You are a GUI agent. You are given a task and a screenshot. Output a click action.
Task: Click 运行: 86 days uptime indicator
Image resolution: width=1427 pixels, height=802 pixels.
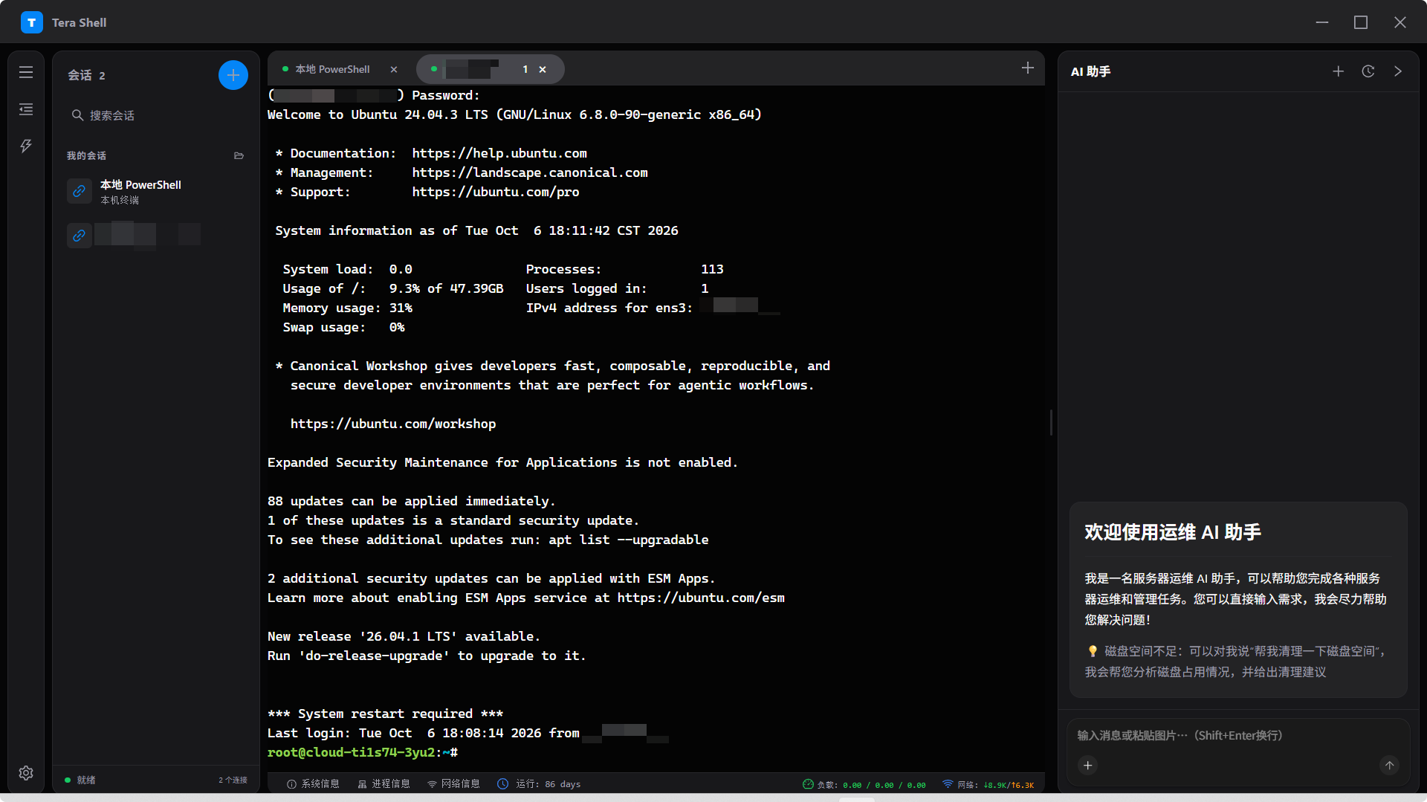(x=539, y=784)
